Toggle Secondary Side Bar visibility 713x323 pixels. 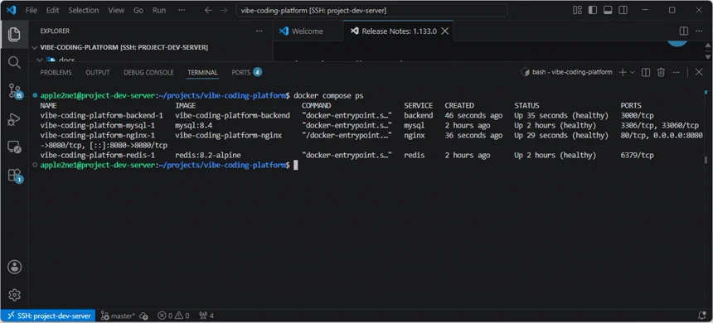(623, 10)
